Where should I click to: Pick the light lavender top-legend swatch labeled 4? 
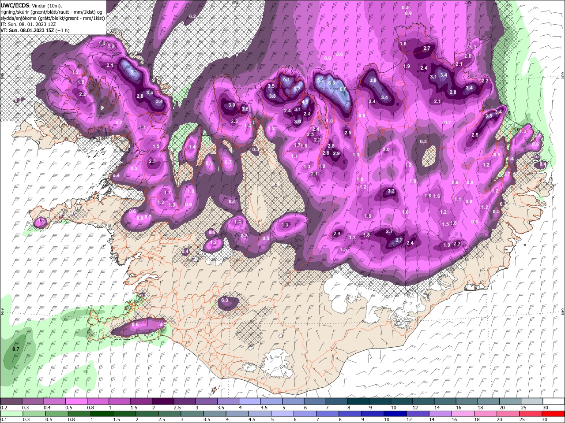[250, 401]
